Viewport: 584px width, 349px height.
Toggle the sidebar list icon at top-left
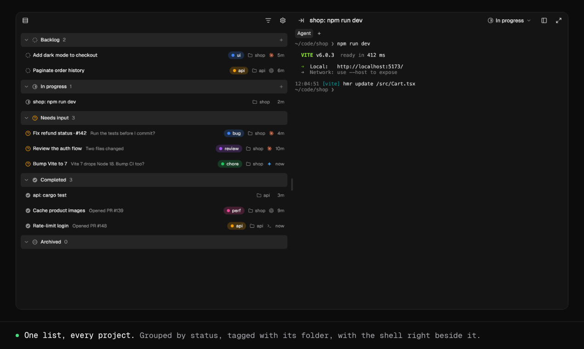coord(25,21)
